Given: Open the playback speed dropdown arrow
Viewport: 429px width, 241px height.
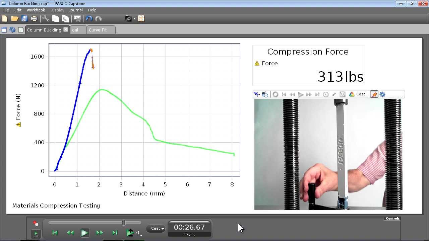Looking at the screenshot, I should [x=141, y=236].
